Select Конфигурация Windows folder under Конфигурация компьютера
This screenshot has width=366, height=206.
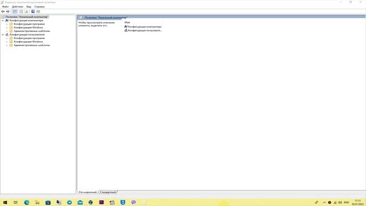(28, 27)
